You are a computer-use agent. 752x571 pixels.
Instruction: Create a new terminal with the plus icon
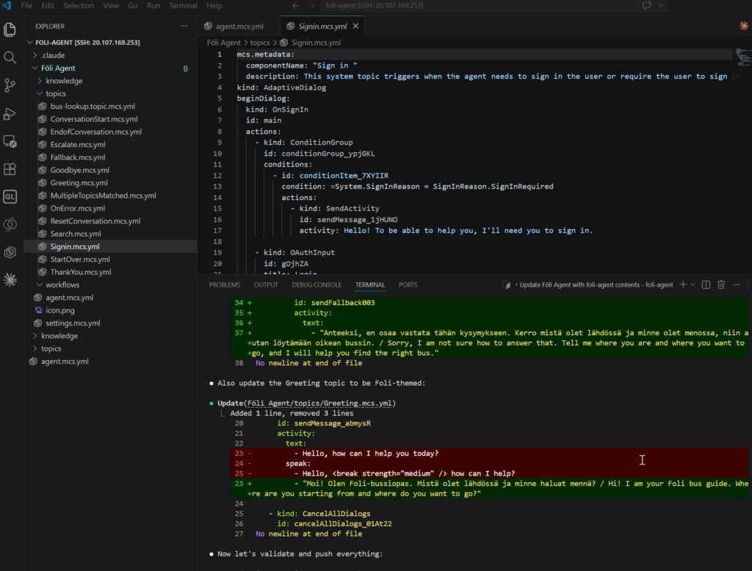tap(683, 284)
